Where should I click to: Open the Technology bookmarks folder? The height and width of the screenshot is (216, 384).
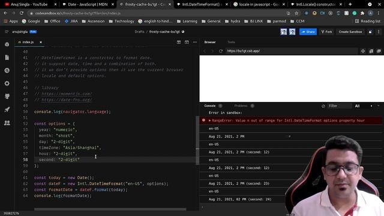pos(121,22)
